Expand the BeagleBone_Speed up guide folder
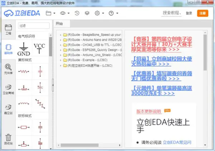Screen dimensions: 215x151 60,35
